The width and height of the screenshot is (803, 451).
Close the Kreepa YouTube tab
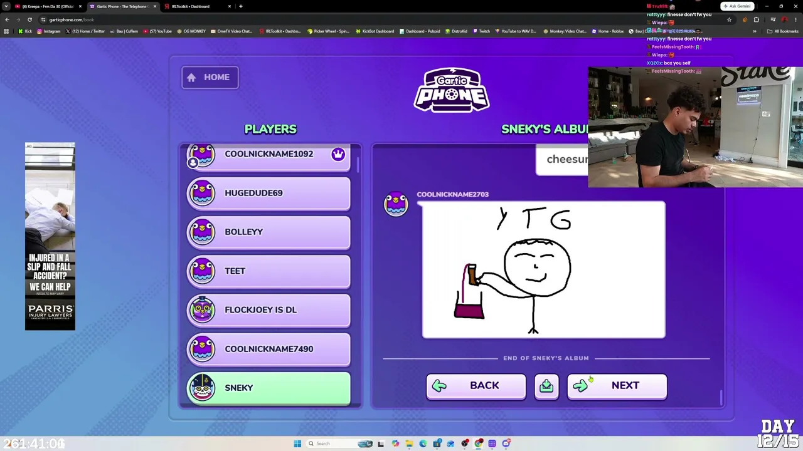(80, 6)
